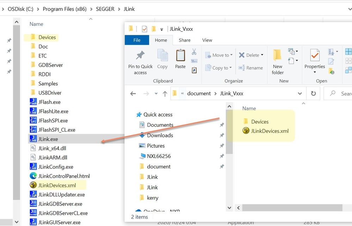Click the Search input field

click(x=338, y=94)
